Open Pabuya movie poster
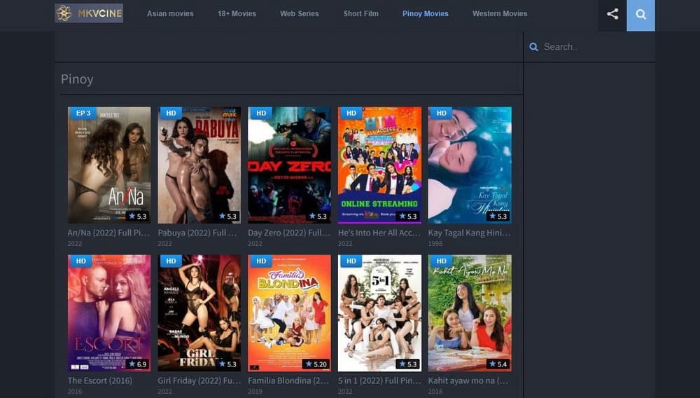The image size is (700, 398). [199, 165]
